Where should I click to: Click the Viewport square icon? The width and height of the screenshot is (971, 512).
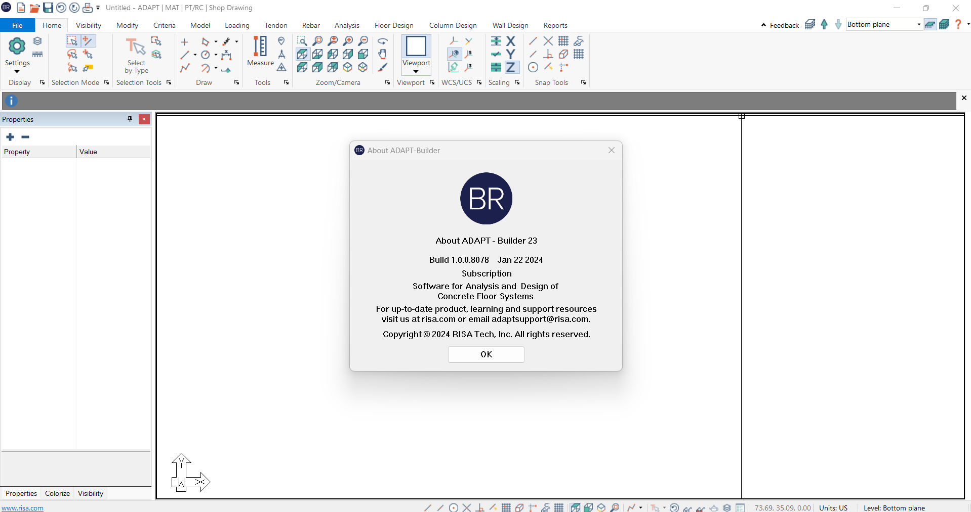click(416, 46)
